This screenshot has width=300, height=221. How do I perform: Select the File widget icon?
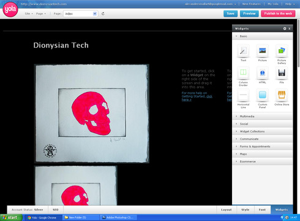tap(282, 73)
